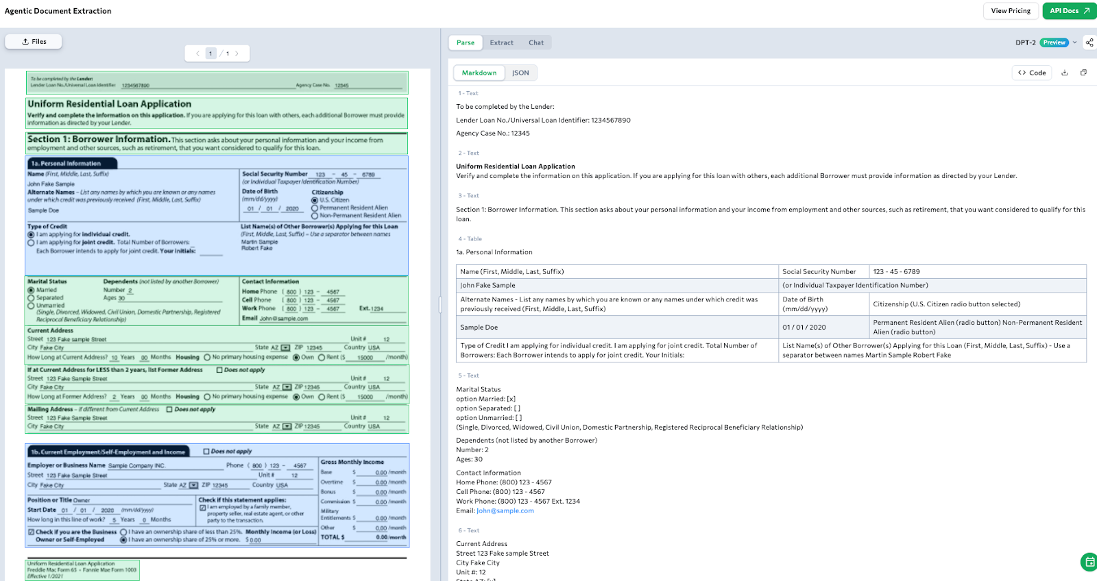Click the divider handle between the panels

(439, 304)
